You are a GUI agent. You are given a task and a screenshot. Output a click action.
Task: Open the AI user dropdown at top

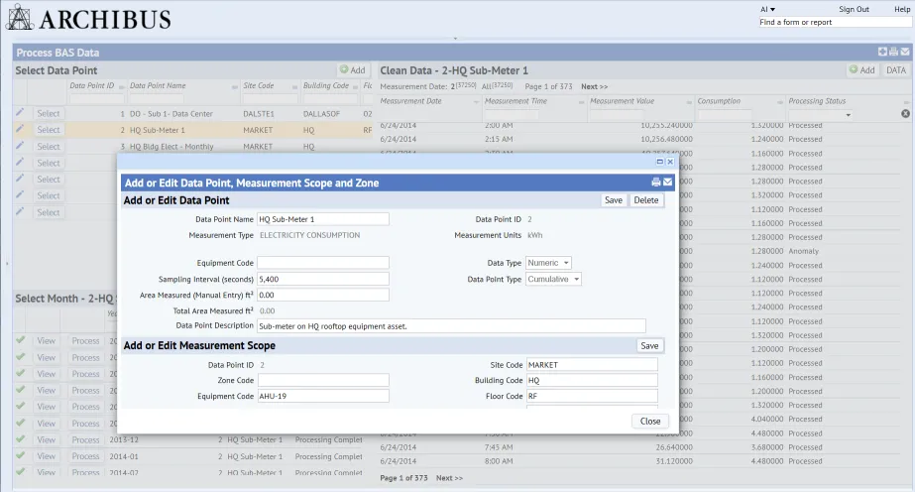tap(767, 9)
